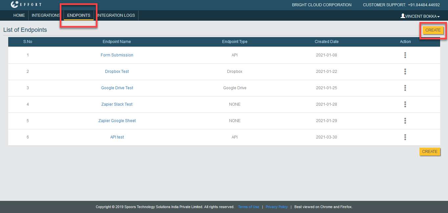Open three-dot menu for Dropbox Test

pos(405,72)
